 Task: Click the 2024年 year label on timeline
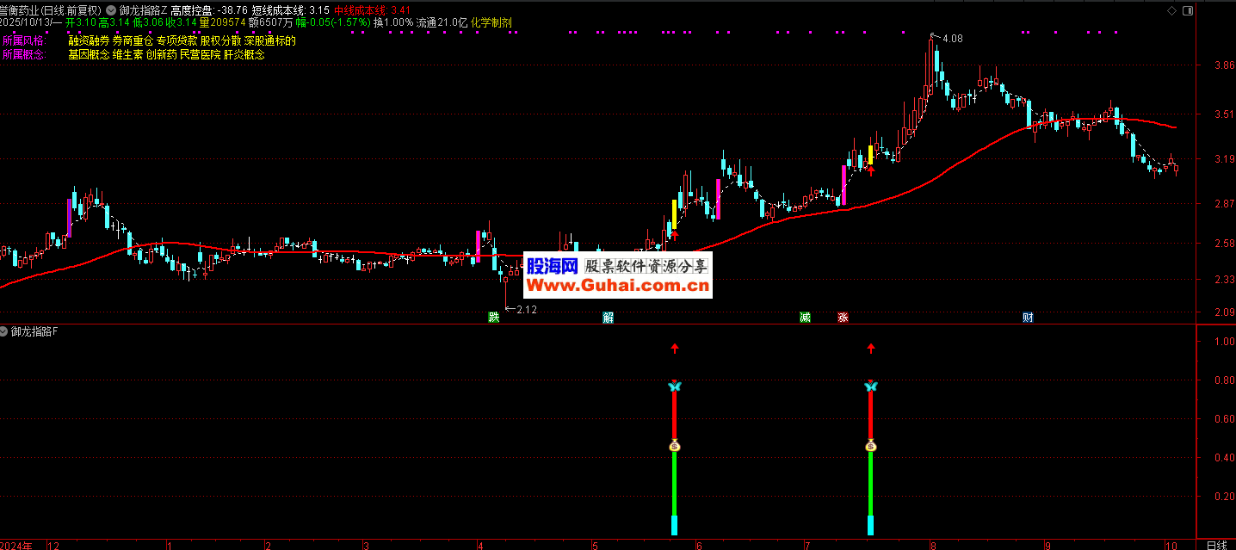pyautogui.click(x=16, y=545)
